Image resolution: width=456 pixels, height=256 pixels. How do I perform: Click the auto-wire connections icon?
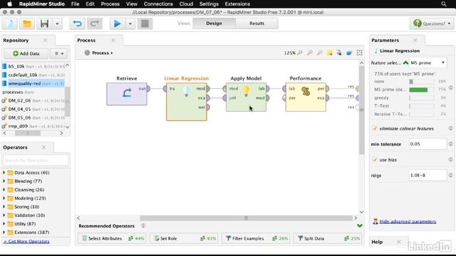[x=339, y=53]
